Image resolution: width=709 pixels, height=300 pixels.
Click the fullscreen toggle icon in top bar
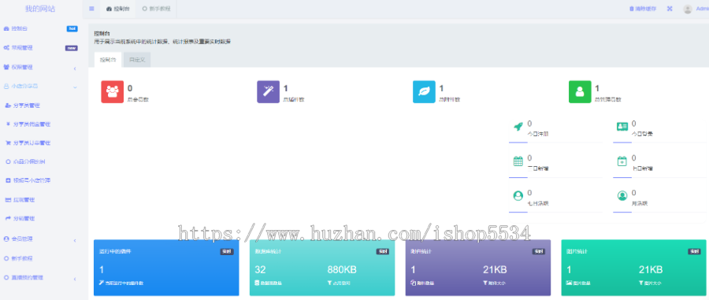(670, 9)
